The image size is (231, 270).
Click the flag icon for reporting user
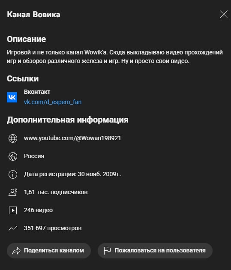(107, 251)
